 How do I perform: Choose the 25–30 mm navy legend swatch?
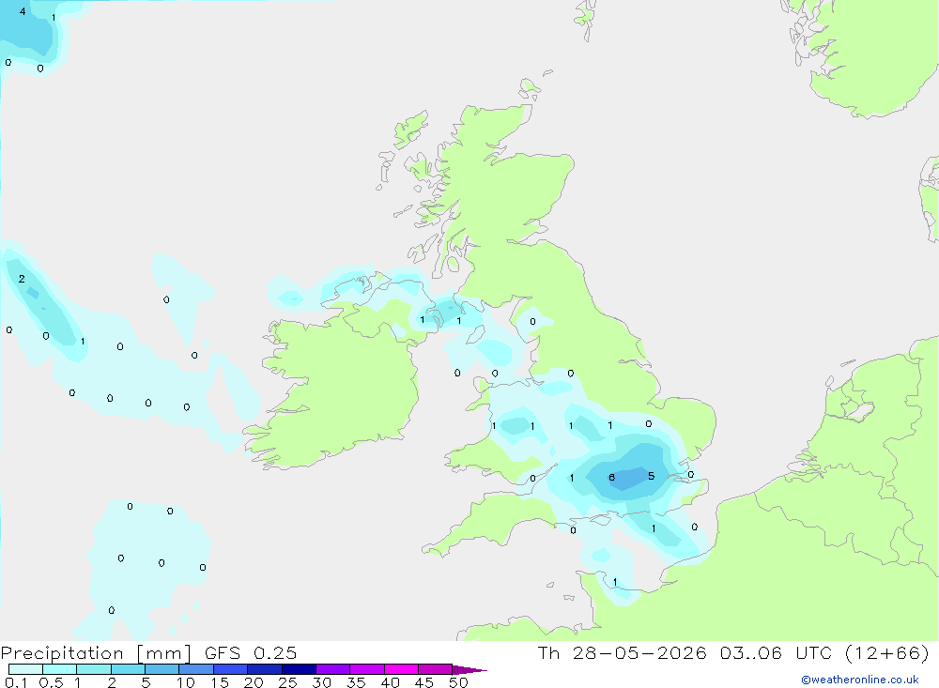pos(299,669)
